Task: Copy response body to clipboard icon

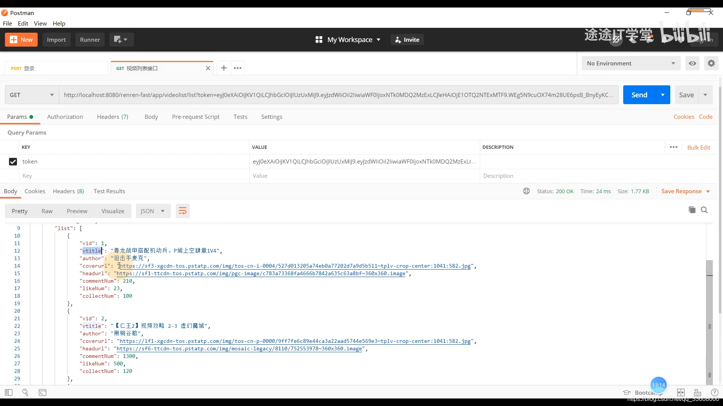Action: [x=692, y=210]
